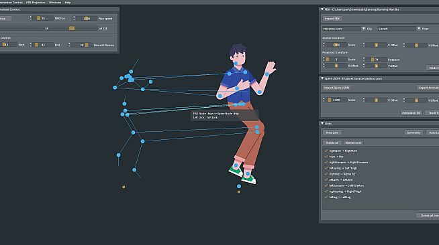
Task: Click the Import FBX button
Action: point(332,19)
